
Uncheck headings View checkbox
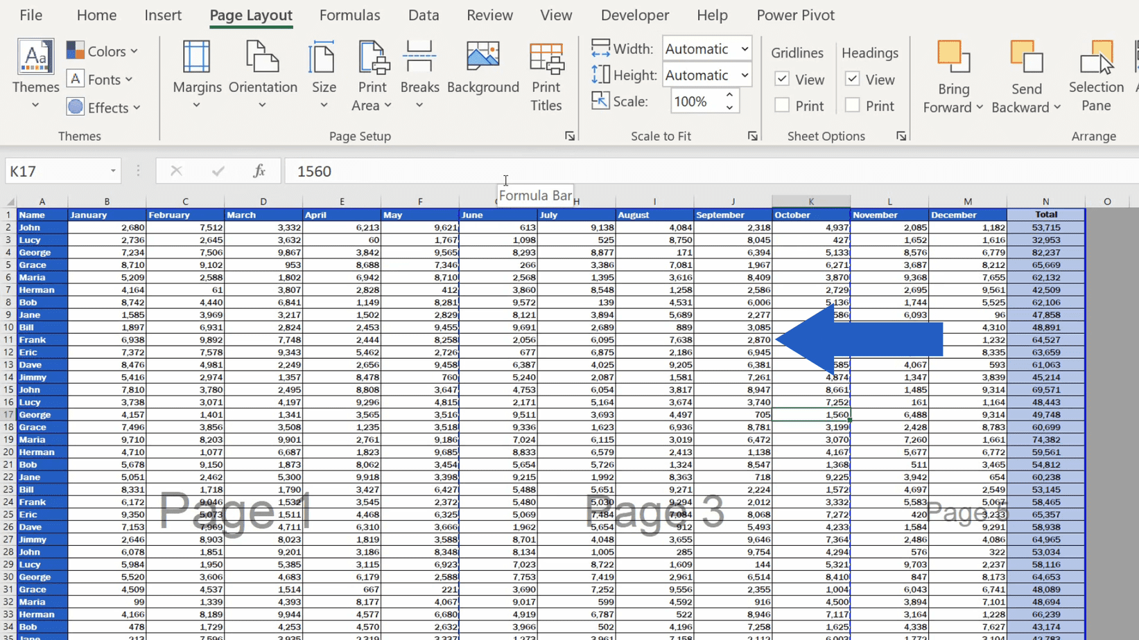click(x=851, y=79)
